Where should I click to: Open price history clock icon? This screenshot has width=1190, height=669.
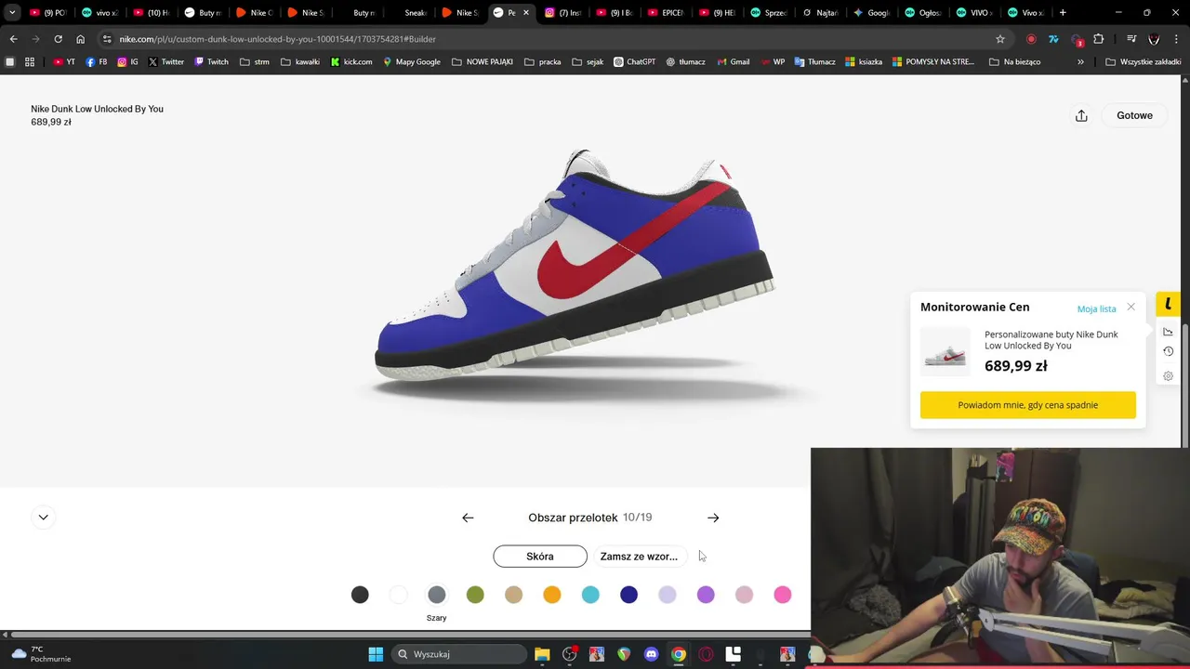(1168, 351)
